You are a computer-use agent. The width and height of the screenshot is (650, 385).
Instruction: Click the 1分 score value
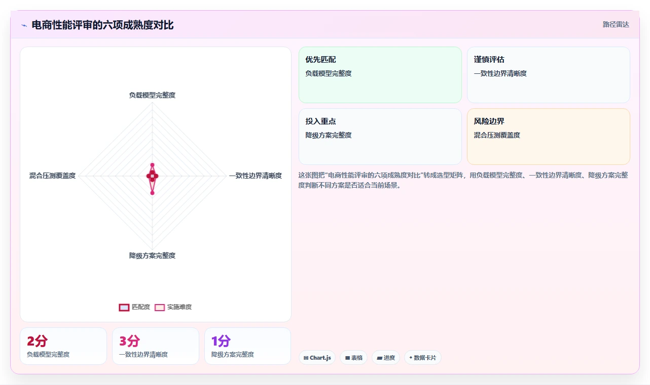point(221,341)
